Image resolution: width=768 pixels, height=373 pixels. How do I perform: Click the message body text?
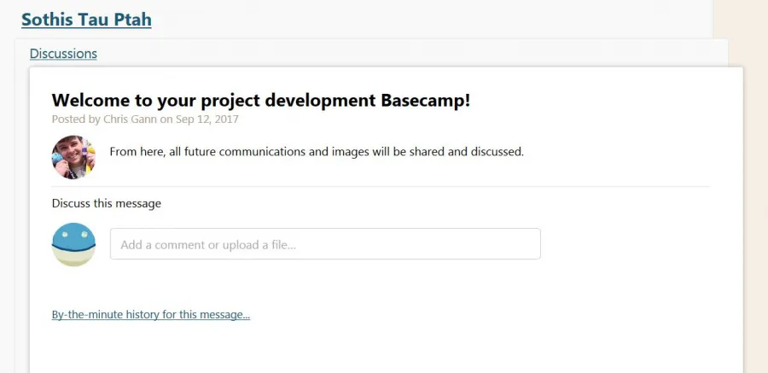316,152
